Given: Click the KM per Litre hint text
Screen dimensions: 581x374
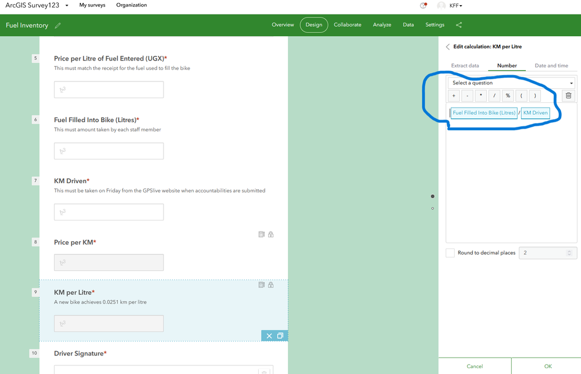Looking at the screenshot, I should click(x=101, y=302).
